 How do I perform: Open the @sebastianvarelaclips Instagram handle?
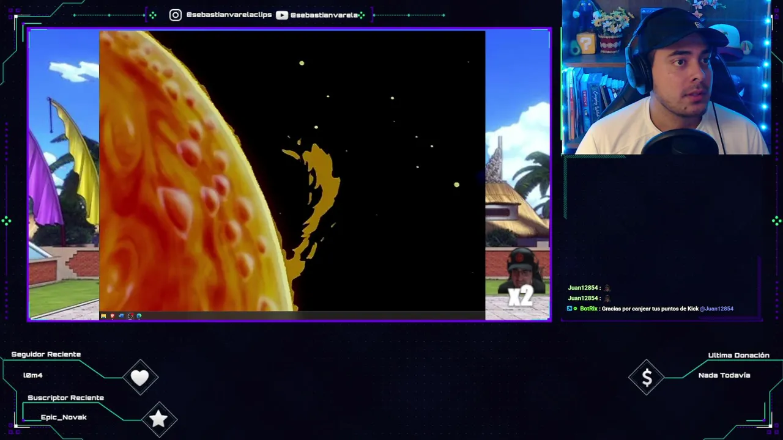point(229,15)
